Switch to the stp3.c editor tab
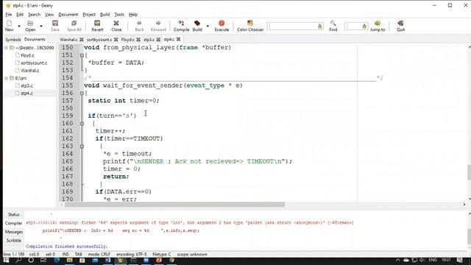The image size is (471, 265). (x=149, y=39)
